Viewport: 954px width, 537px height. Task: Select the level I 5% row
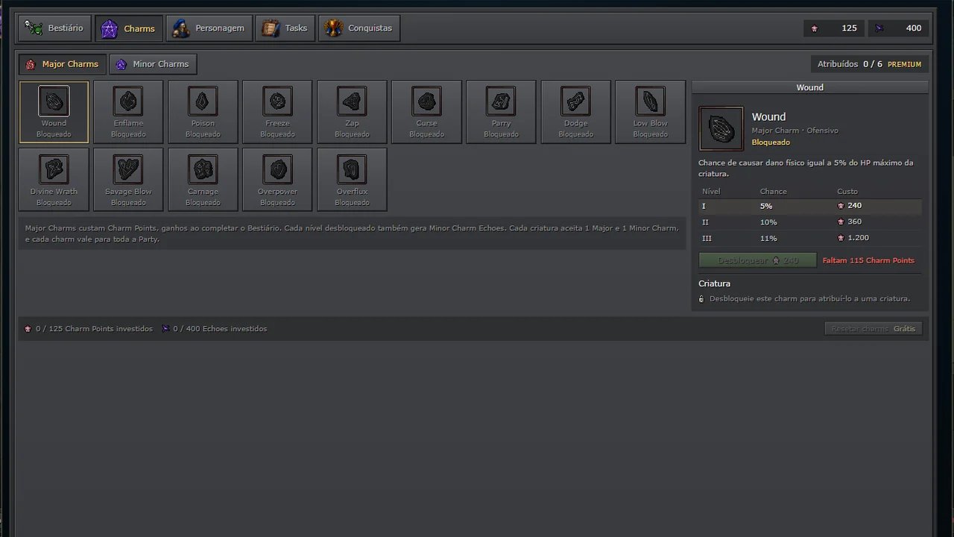pos(810,206)
